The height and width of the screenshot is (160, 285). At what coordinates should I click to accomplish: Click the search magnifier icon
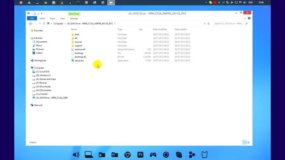click(246, 24)
